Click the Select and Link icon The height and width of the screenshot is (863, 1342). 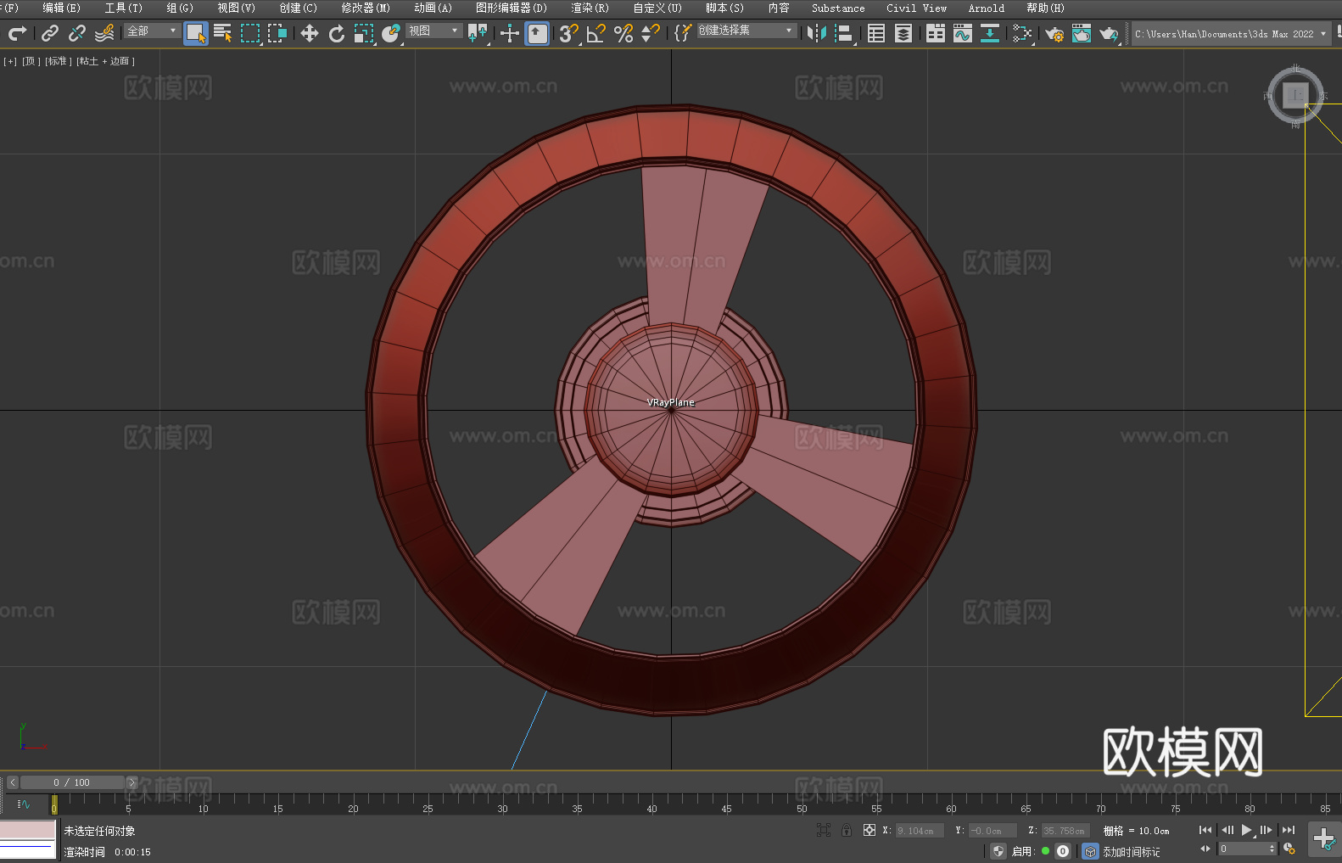click(50, 33)
